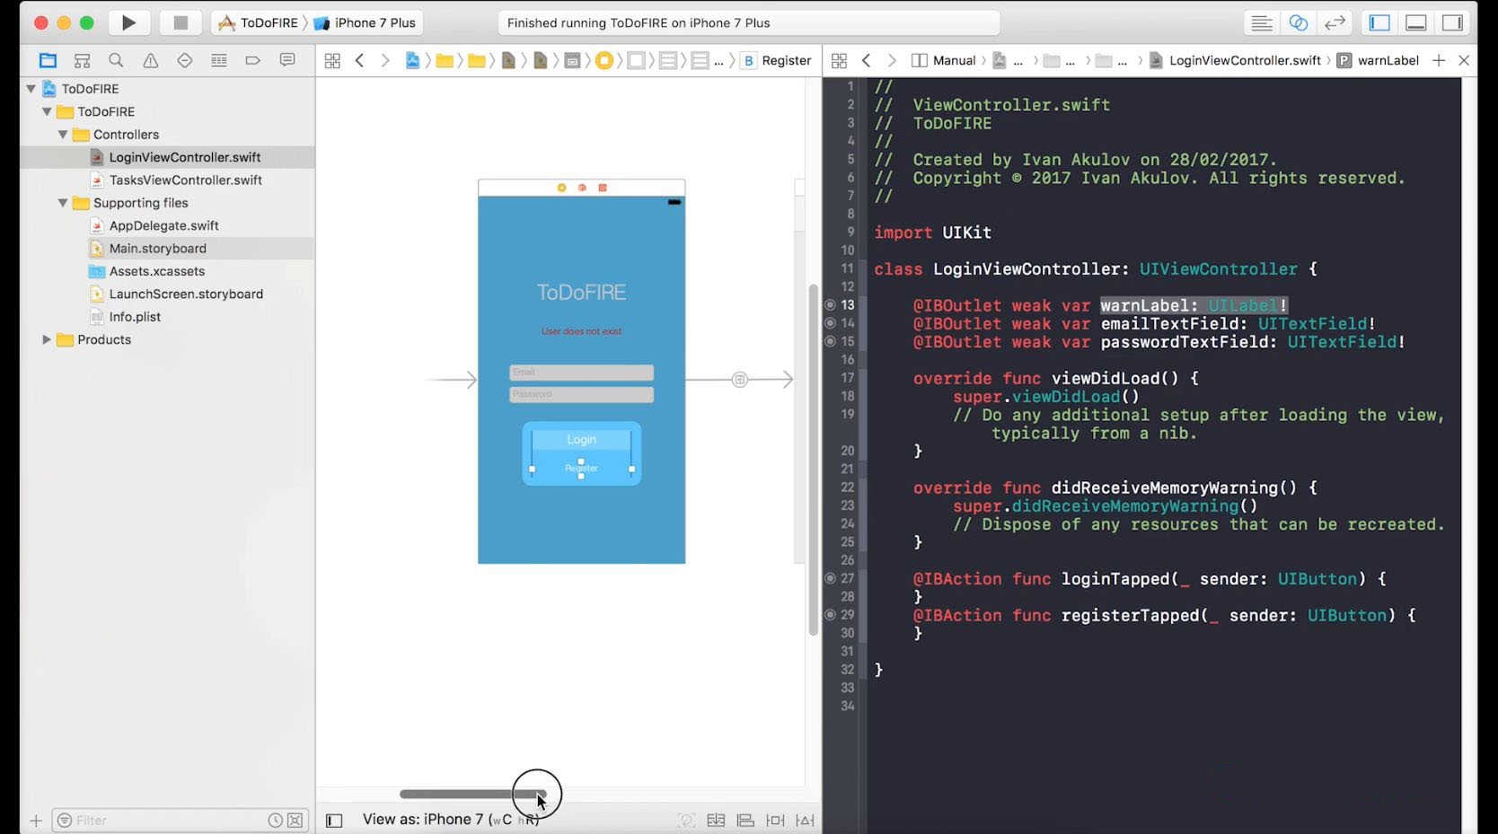1498x834 pixels.
Task: Switch to the Version editor
Action: point(1335,22)
